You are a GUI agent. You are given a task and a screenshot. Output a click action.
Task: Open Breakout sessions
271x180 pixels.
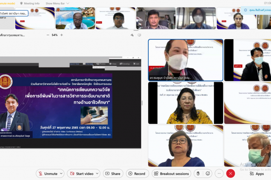click(172, 173)
